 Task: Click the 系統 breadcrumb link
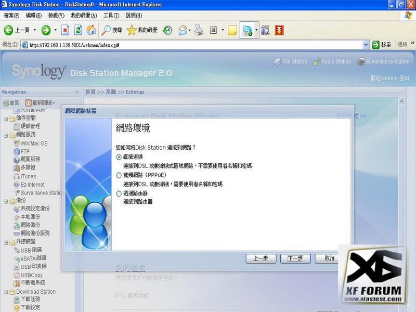111,92
